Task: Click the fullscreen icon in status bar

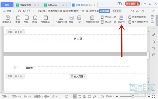Action: click(154, 96)
